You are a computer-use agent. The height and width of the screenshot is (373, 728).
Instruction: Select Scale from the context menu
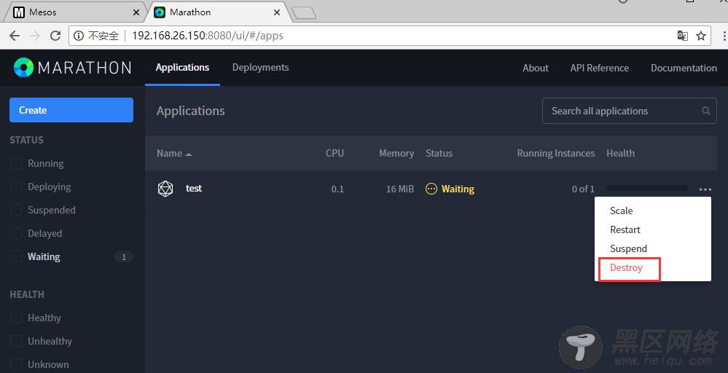point(621,211)
